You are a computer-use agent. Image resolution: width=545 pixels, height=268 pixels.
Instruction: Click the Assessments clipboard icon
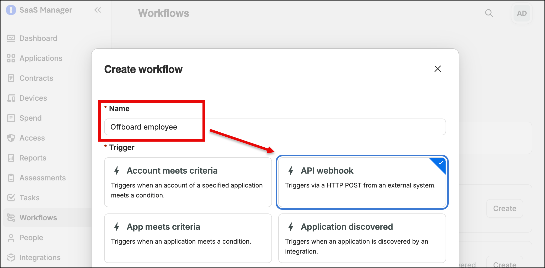(x=11, y=178)
